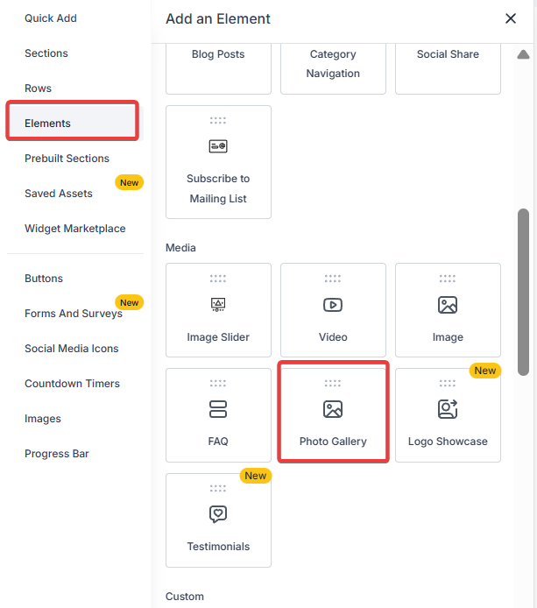Image resolution: width=537 pixels, height=608 pixels.
Task: Close the Add an Element panel
Action: (x=511, y=18)
